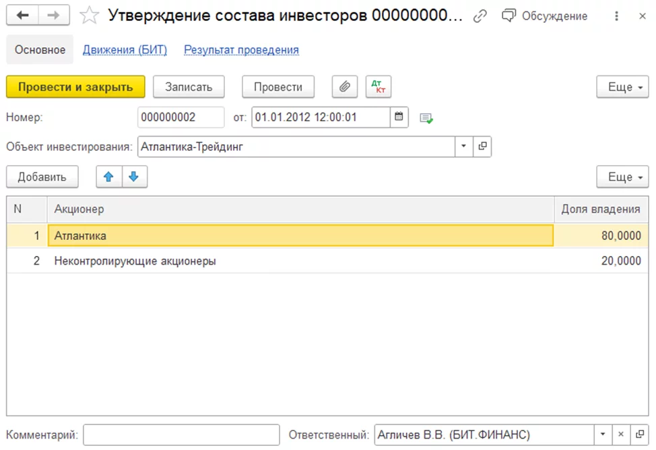Click the document posted status icon

pos(426,118)
